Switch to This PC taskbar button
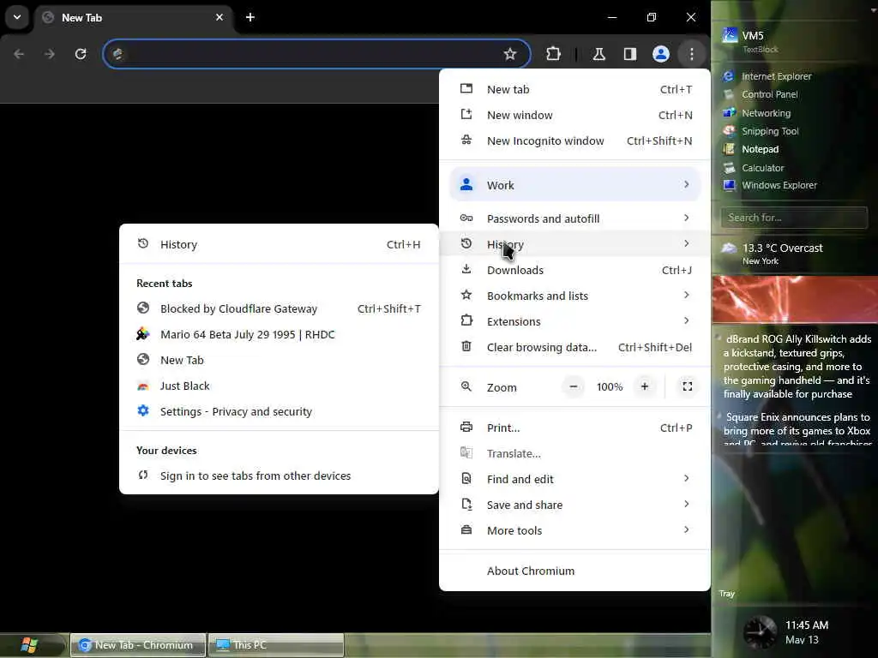Viewport: 878px width, 658px height. pos(276,645)
